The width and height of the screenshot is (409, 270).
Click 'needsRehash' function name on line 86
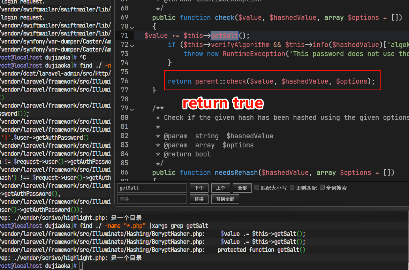click(236, 172)
